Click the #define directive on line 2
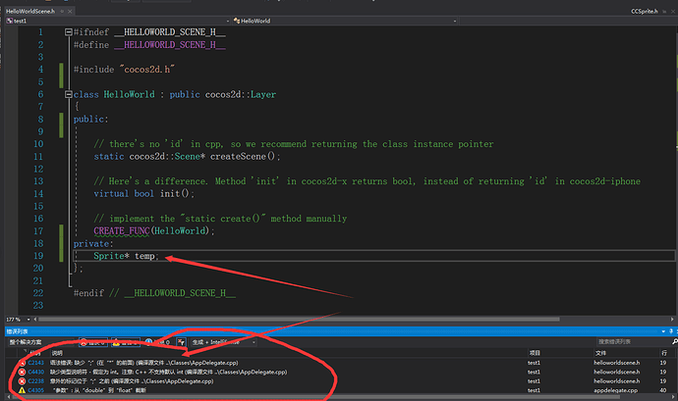678x401 pixels. 91,45
